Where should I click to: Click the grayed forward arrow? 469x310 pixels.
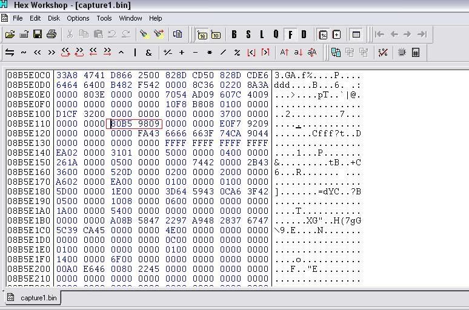(407, 35)
